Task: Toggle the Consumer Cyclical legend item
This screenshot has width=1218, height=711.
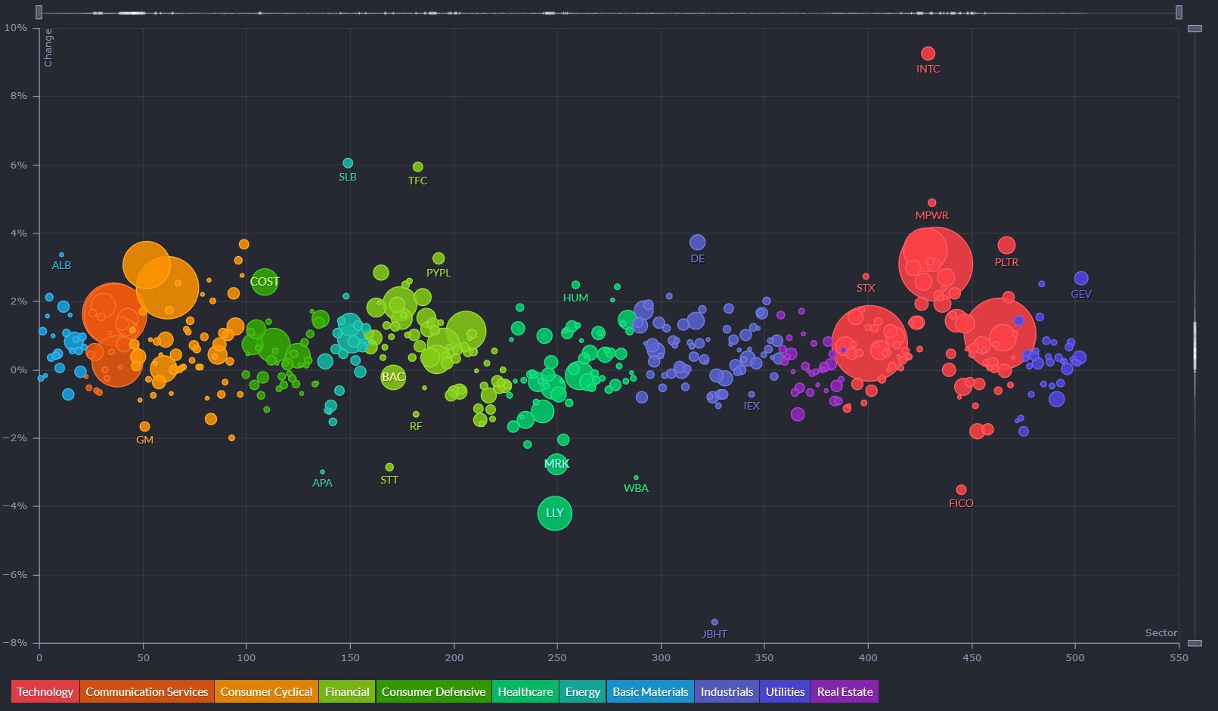Action: (266, 691)
